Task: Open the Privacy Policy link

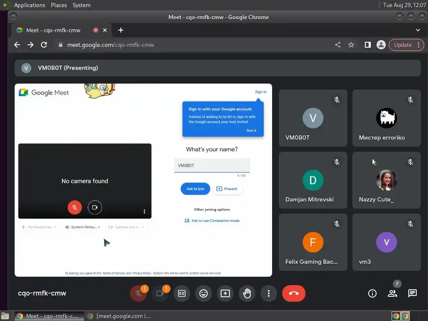Action: pyautogui.click(x=142, y=273)
